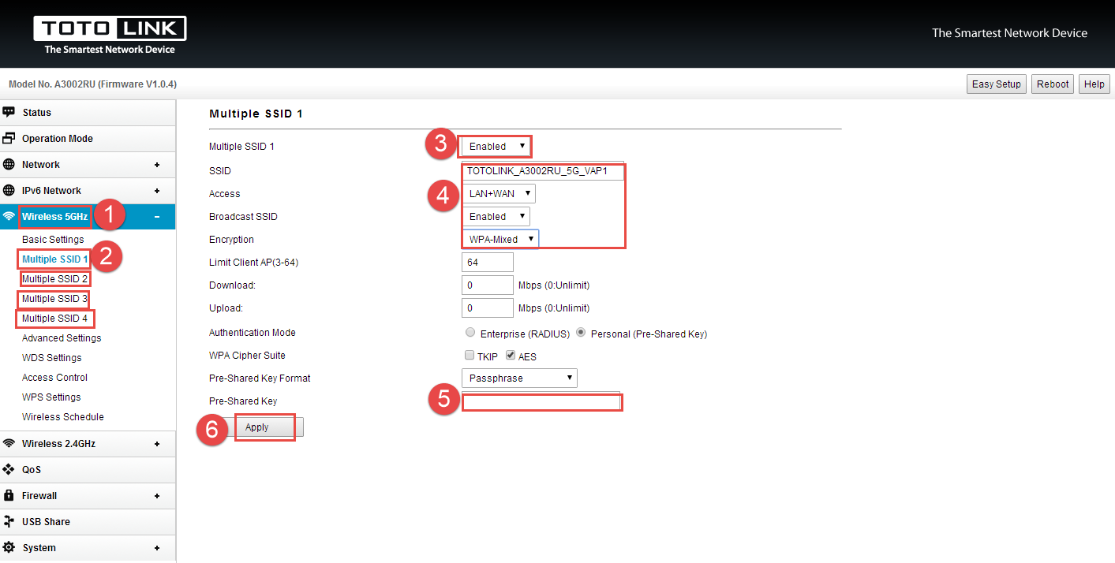Image resolution: width=1115 pixels, height=563 pixels.
Task: Click the Easy Setup button
Action: pos(997,84)
